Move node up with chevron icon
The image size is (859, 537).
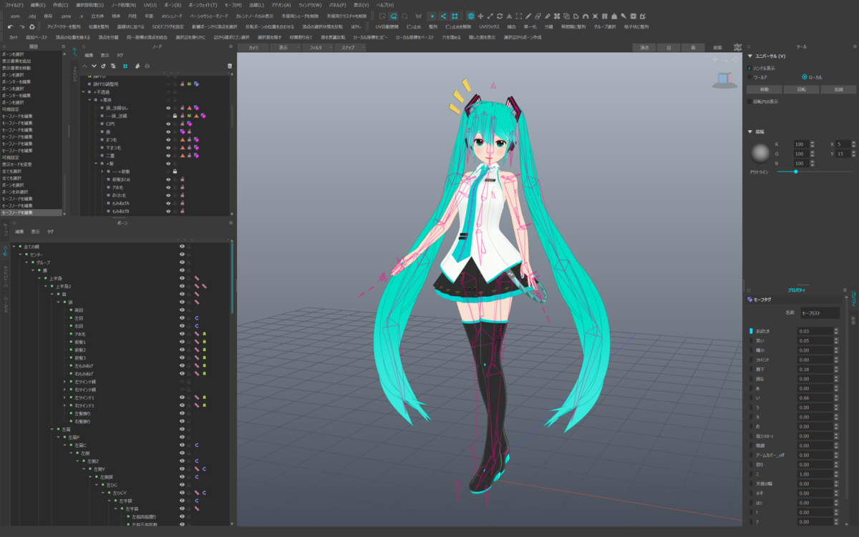click(x=84, y=66)
